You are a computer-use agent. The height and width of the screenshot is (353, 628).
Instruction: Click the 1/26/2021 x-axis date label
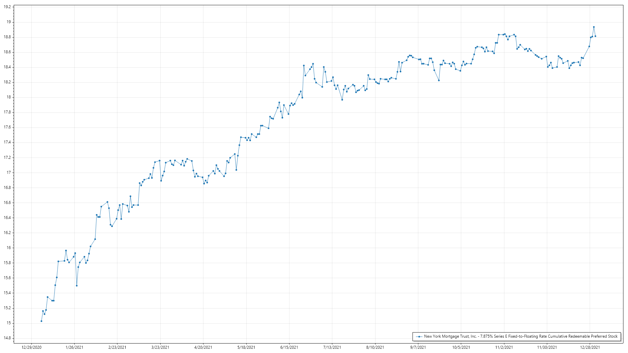click(74, 347)
